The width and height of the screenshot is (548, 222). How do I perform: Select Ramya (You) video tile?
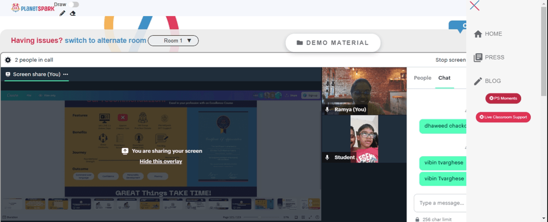coord(364,91)
